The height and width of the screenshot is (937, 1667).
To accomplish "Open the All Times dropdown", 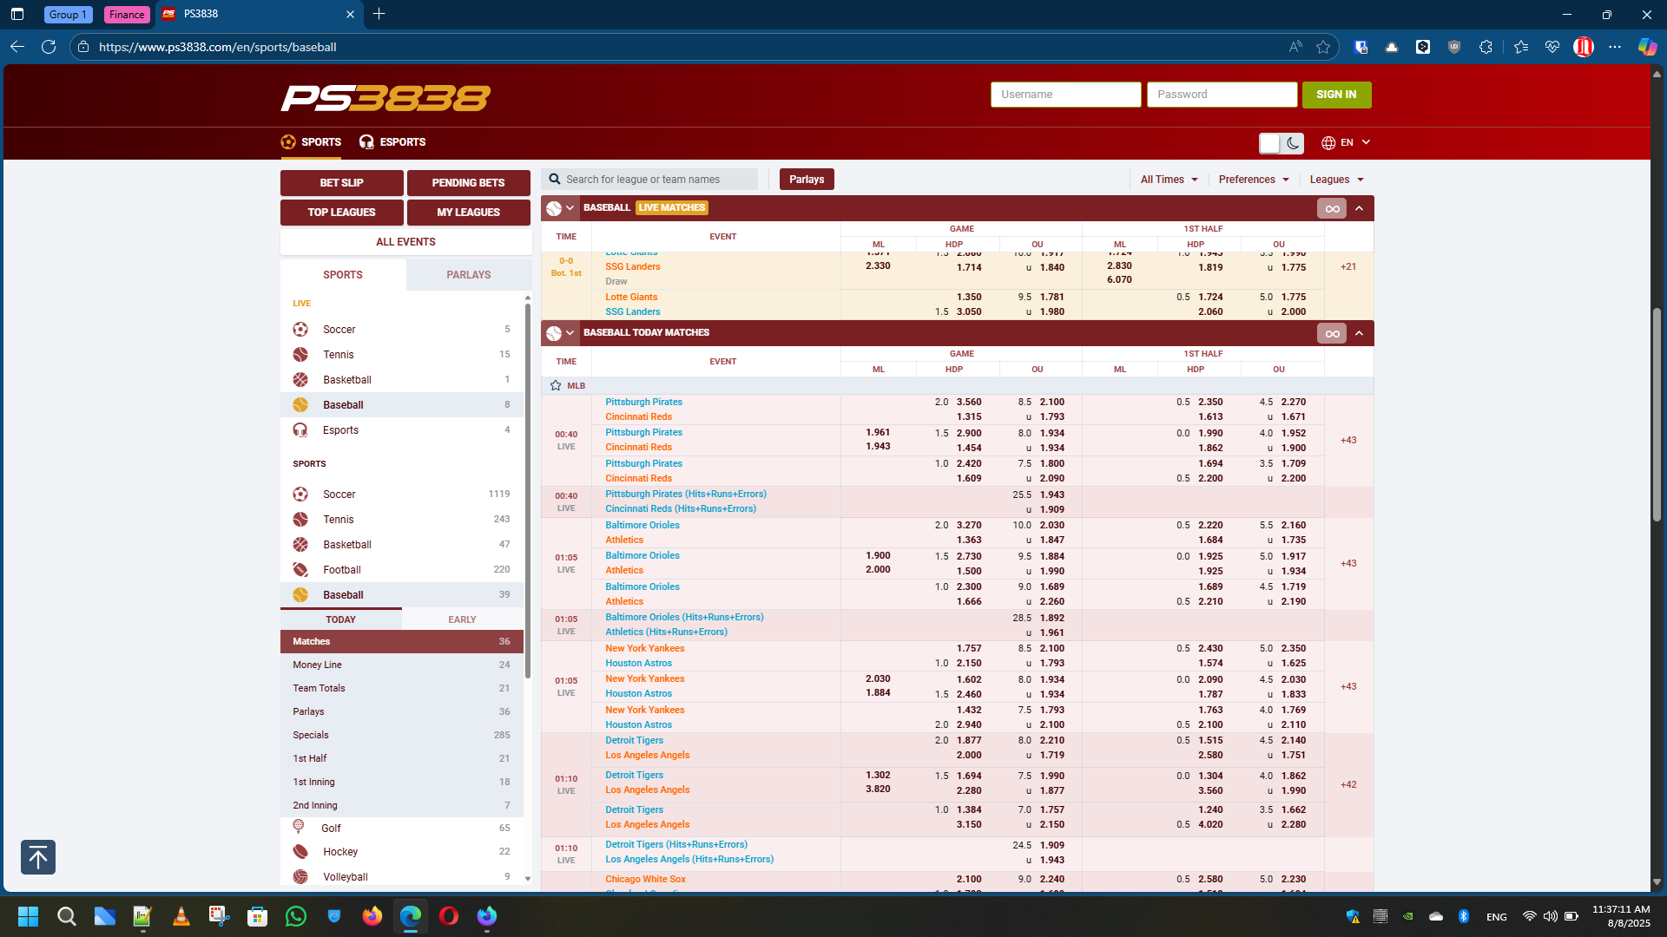I will 1169,180.
